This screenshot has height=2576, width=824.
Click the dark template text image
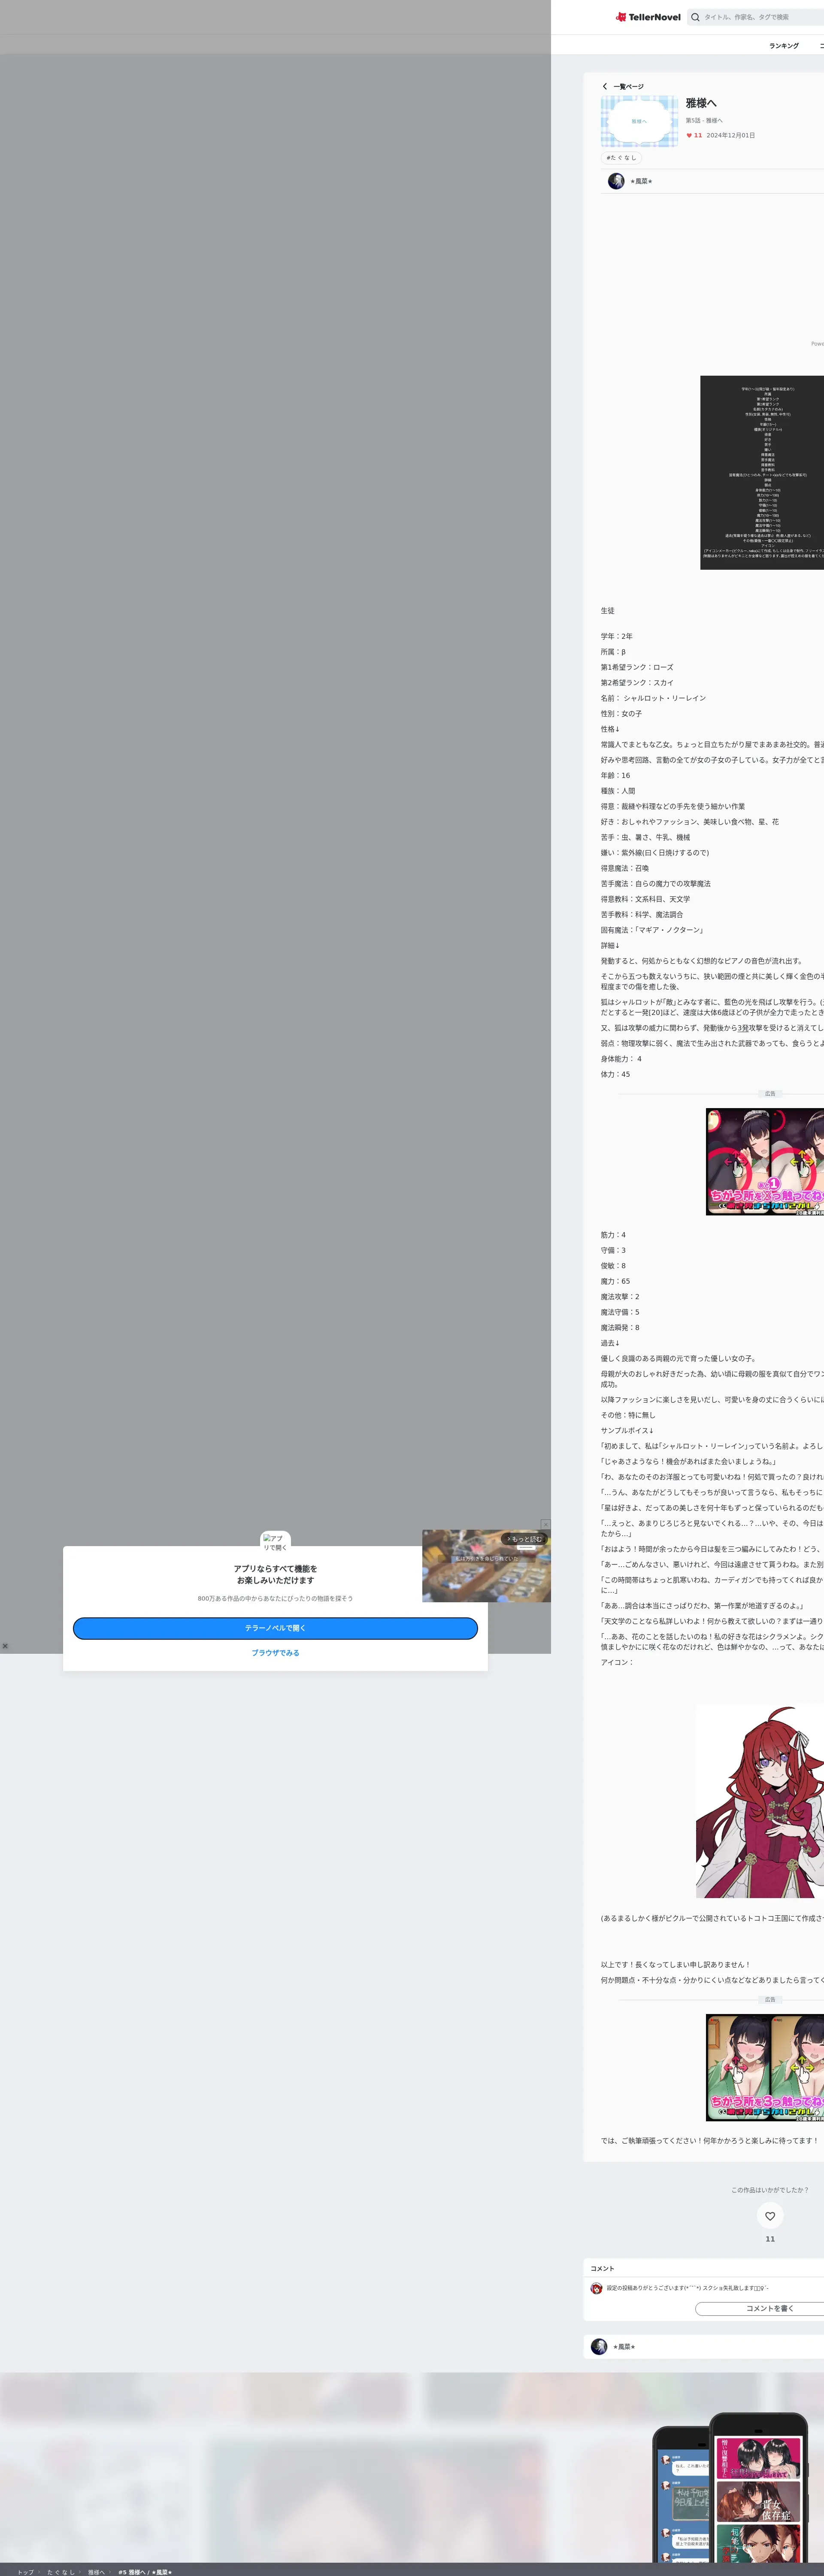click(762, 472)
